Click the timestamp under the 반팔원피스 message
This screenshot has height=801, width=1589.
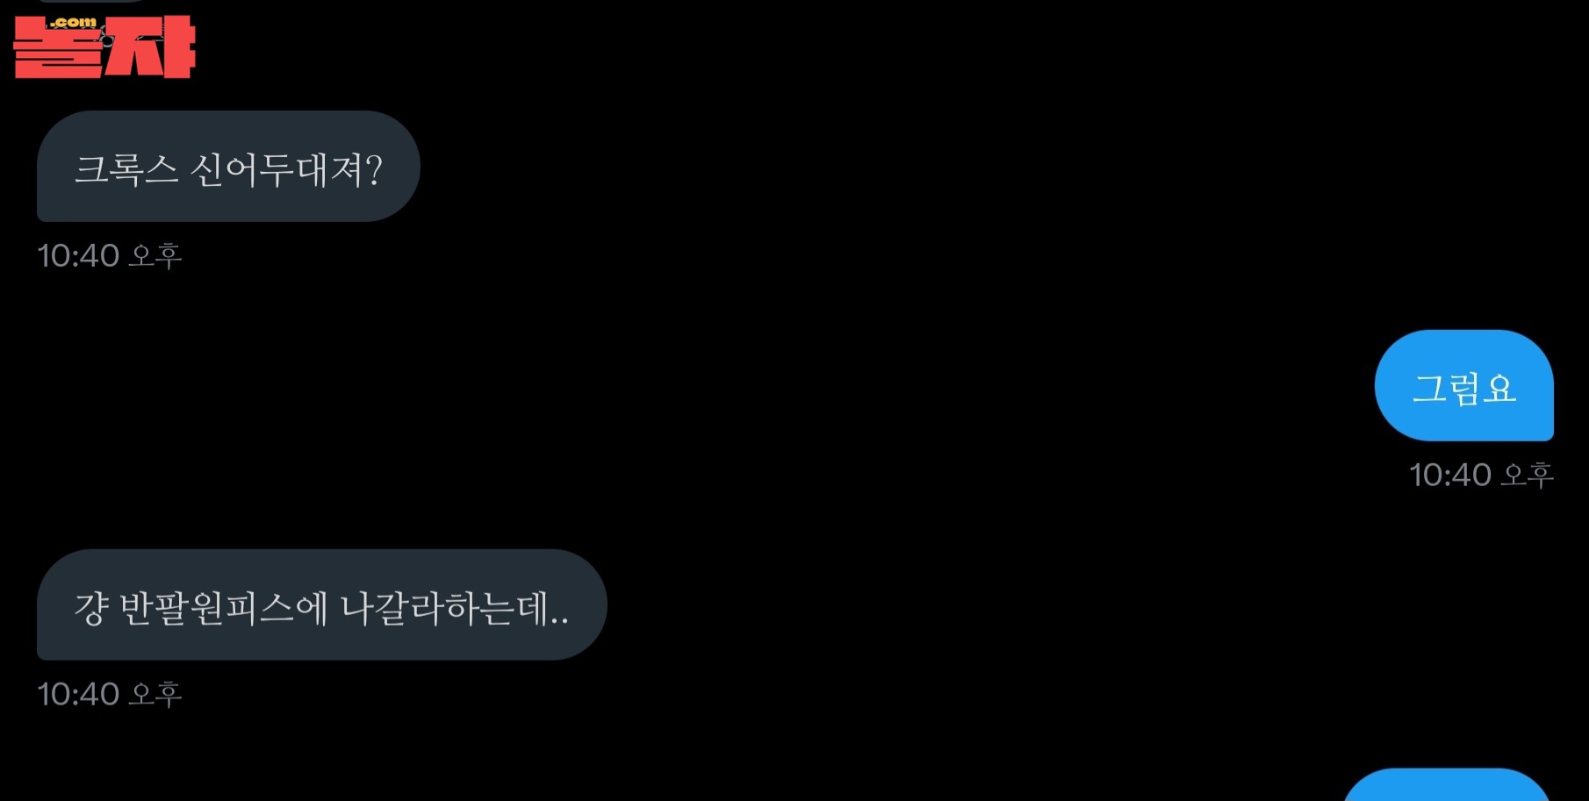[110, 694]
